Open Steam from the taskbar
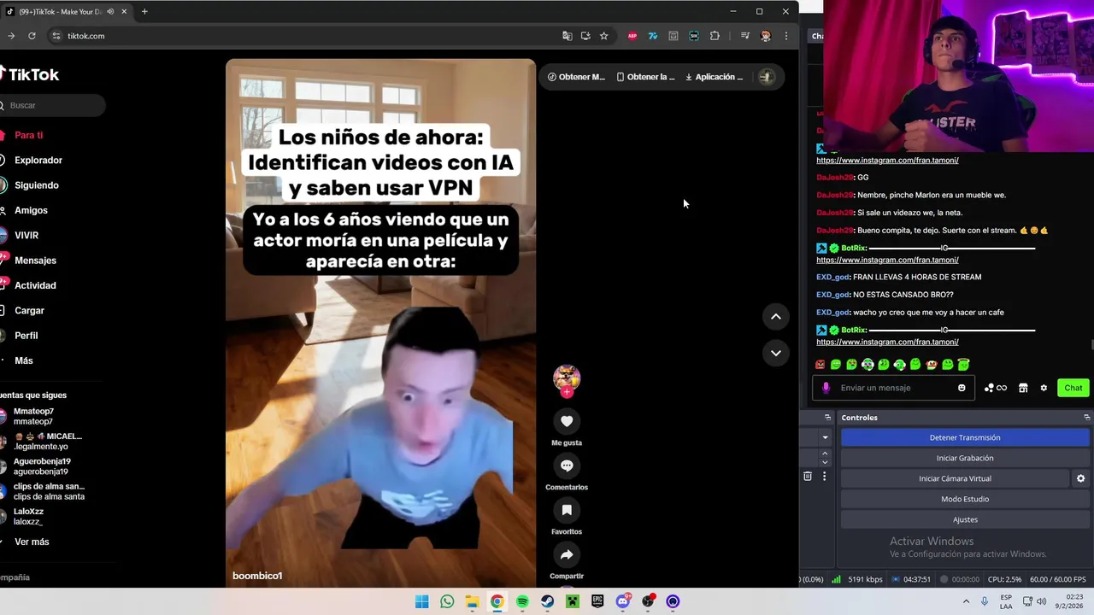 coord(547,601)
